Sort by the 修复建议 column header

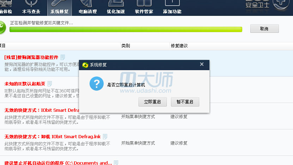[179, 46]
